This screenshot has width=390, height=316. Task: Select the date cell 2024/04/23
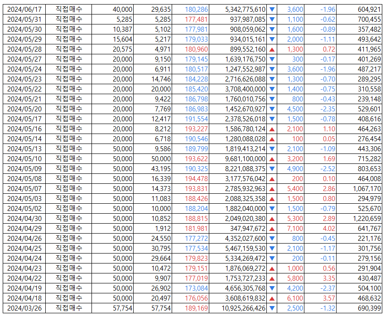[24, 268]
